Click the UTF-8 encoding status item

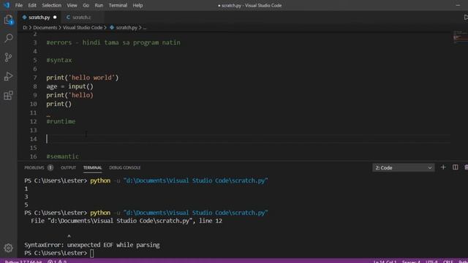click(x=431, y=262)
